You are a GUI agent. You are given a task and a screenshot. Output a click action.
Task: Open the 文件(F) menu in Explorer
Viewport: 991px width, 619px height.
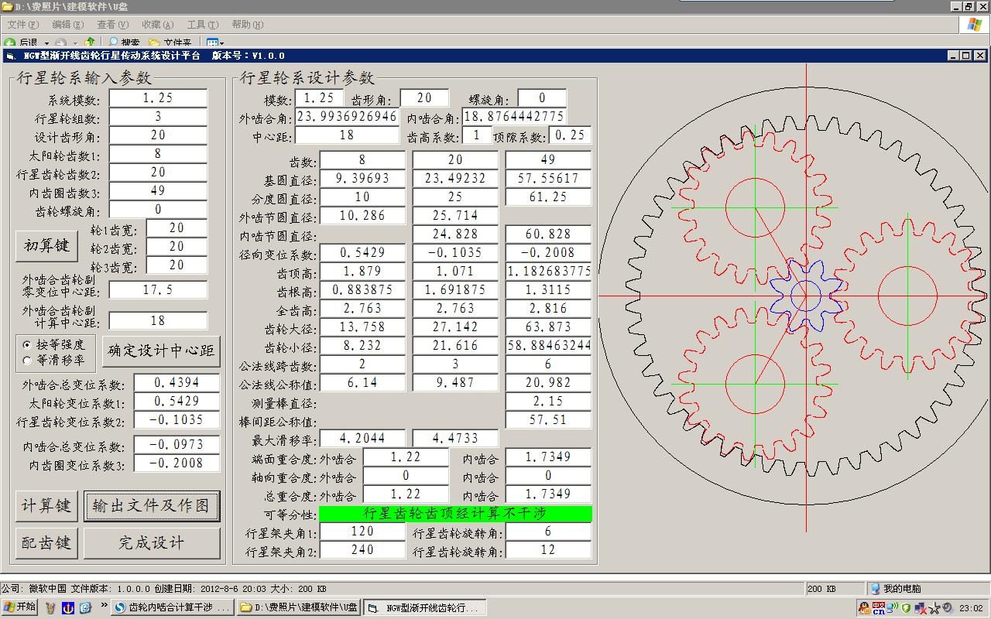22,25
